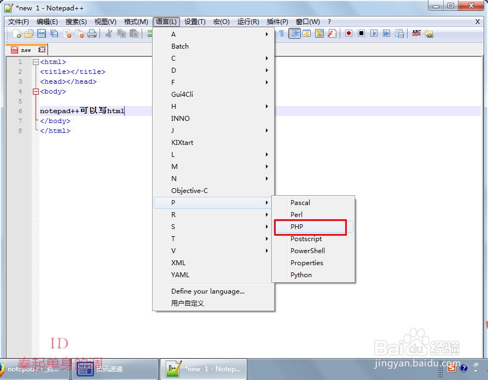Open the 设置(T) menu
Image resolution: width=488 pixels, height=380 pixels.
(x=195, y=22)
